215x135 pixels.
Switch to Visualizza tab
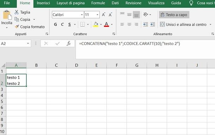[156, 3]
